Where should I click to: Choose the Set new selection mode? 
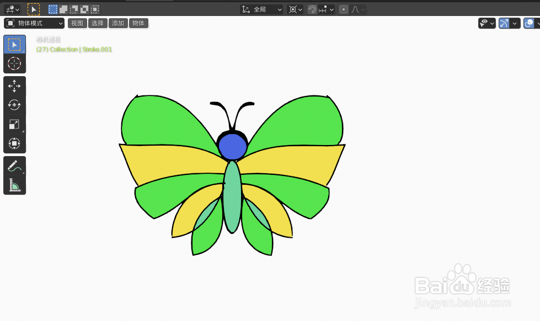(x=53, y=9)
